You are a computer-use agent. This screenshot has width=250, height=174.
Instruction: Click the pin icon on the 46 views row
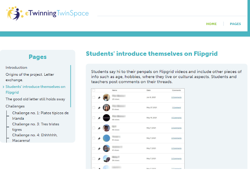(x=99, y=128)
